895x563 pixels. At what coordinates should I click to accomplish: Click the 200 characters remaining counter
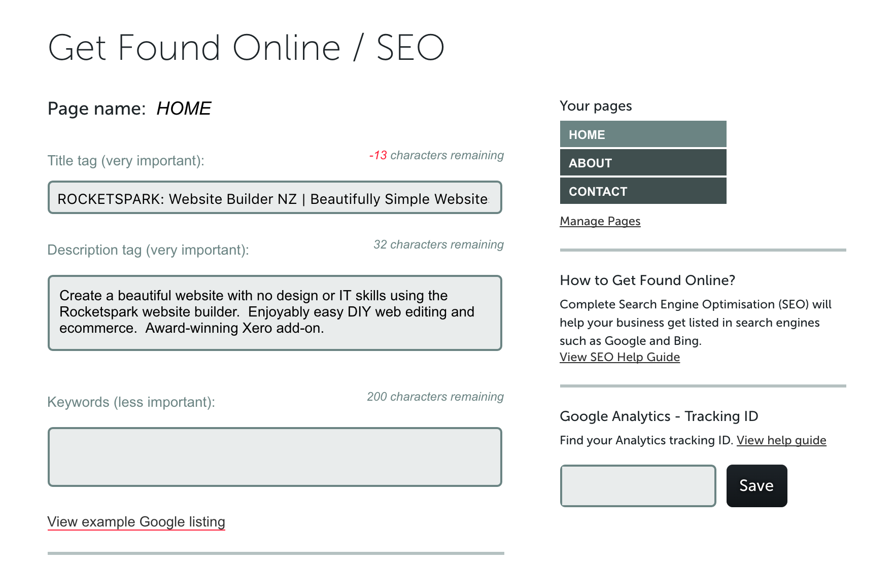(435, 397)
